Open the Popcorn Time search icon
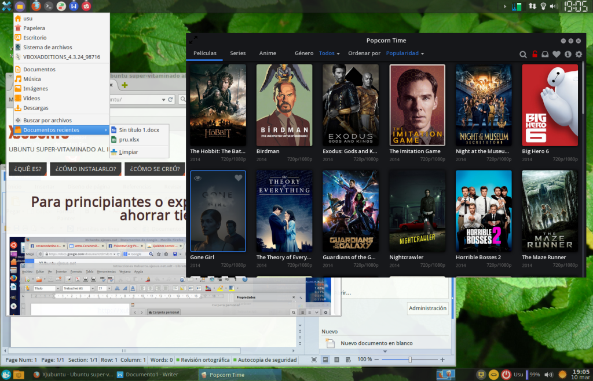 tap(523, 54)
